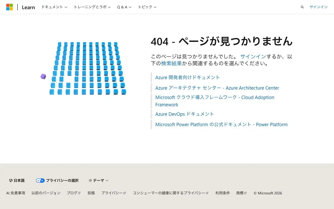
Task: Open Power Platform 公式ドキュメント link
Action: click(x=221, y=125)
